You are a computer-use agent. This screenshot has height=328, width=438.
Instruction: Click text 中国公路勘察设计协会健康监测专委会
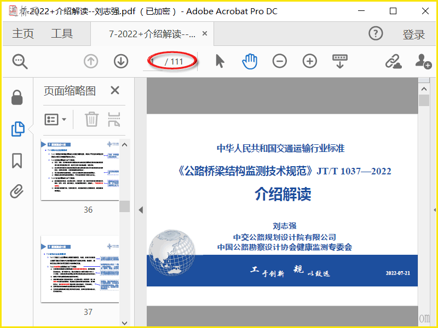pos(284,247)
